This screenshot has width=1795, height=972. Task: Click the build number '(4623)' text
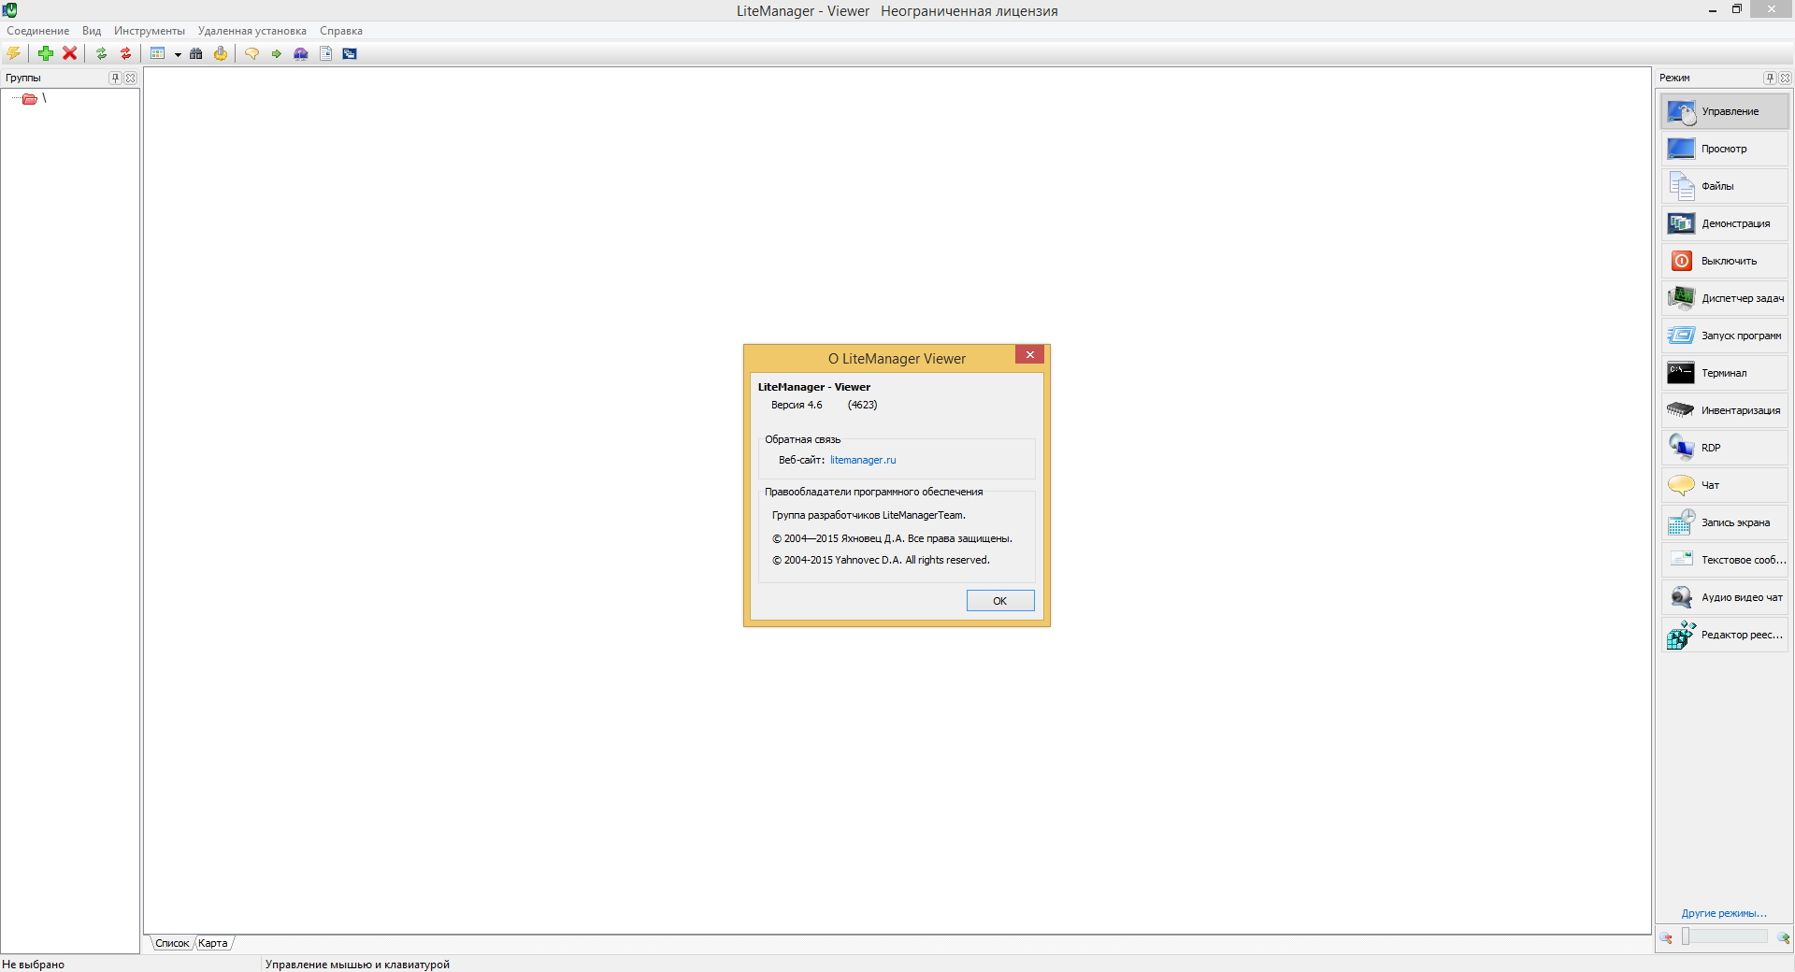coord(862,405)
